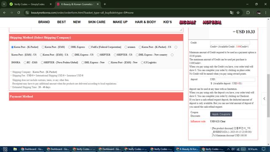Click the Apply Coupons button
This screenshot has width=270, height=152.
[221, 114]
